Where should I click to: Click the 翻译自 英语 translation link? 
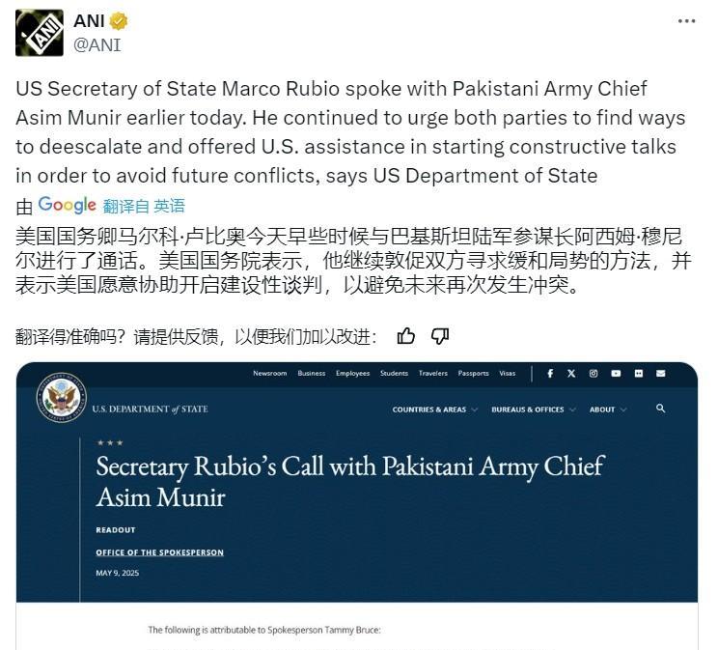click(144, 206)
